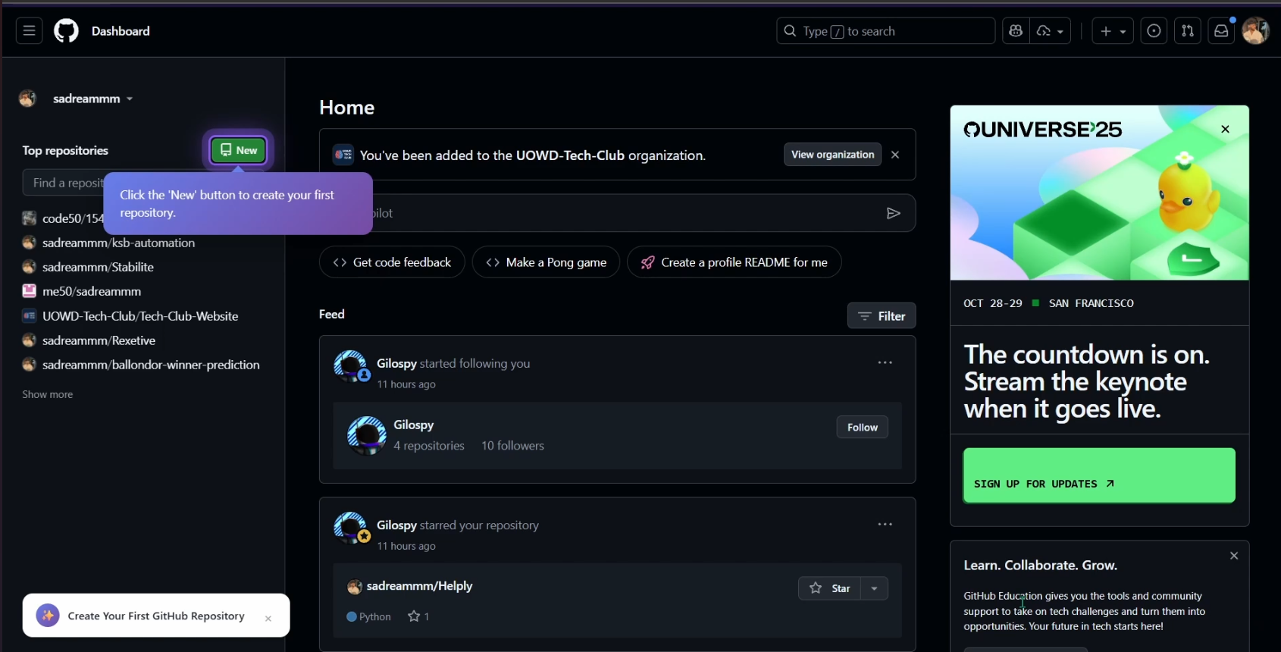Open the Feed Filter button
The height and width of the screenshot is (652, 1281).
pos(882,316)
